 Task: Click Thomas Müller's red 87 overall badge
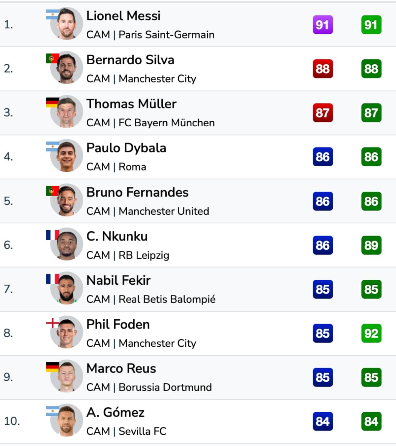coord(323,113)
